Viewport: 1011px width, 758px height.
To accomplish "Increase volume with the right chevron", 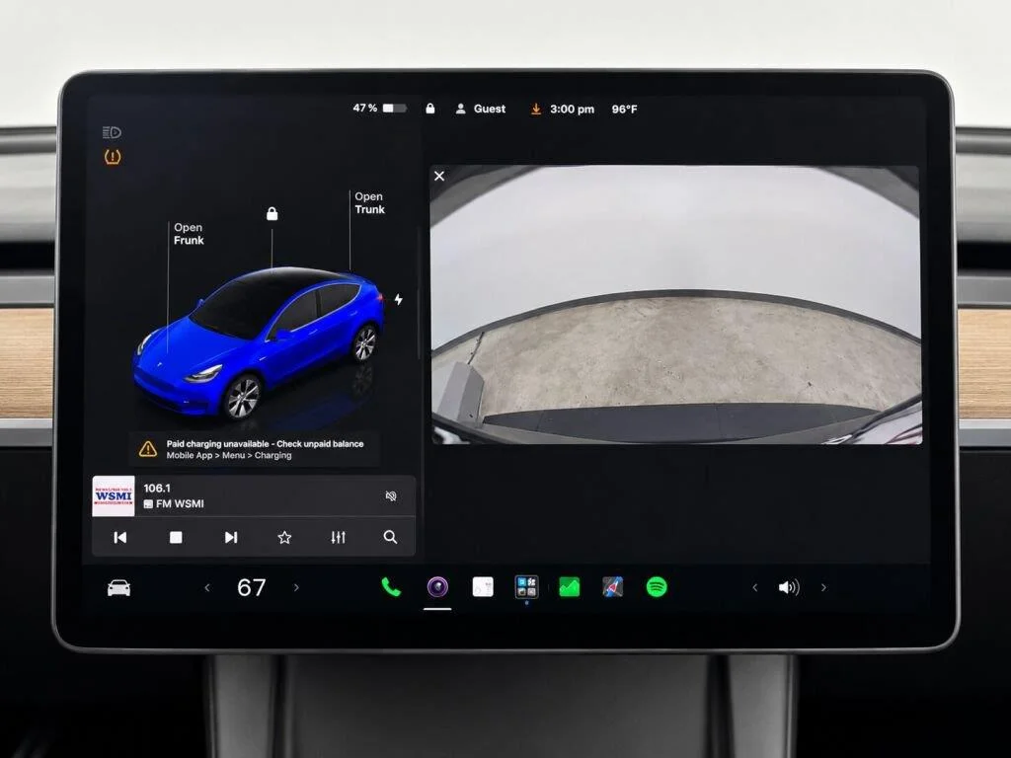I will [823, 588].
